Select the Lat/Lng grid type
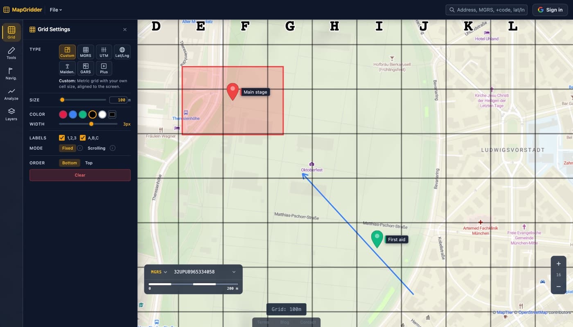 [122, 52]
